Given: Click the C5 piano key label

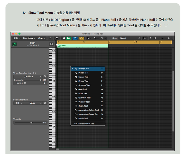Looking at the screenshot, I should pyautogui.click(x=54, y=66).
